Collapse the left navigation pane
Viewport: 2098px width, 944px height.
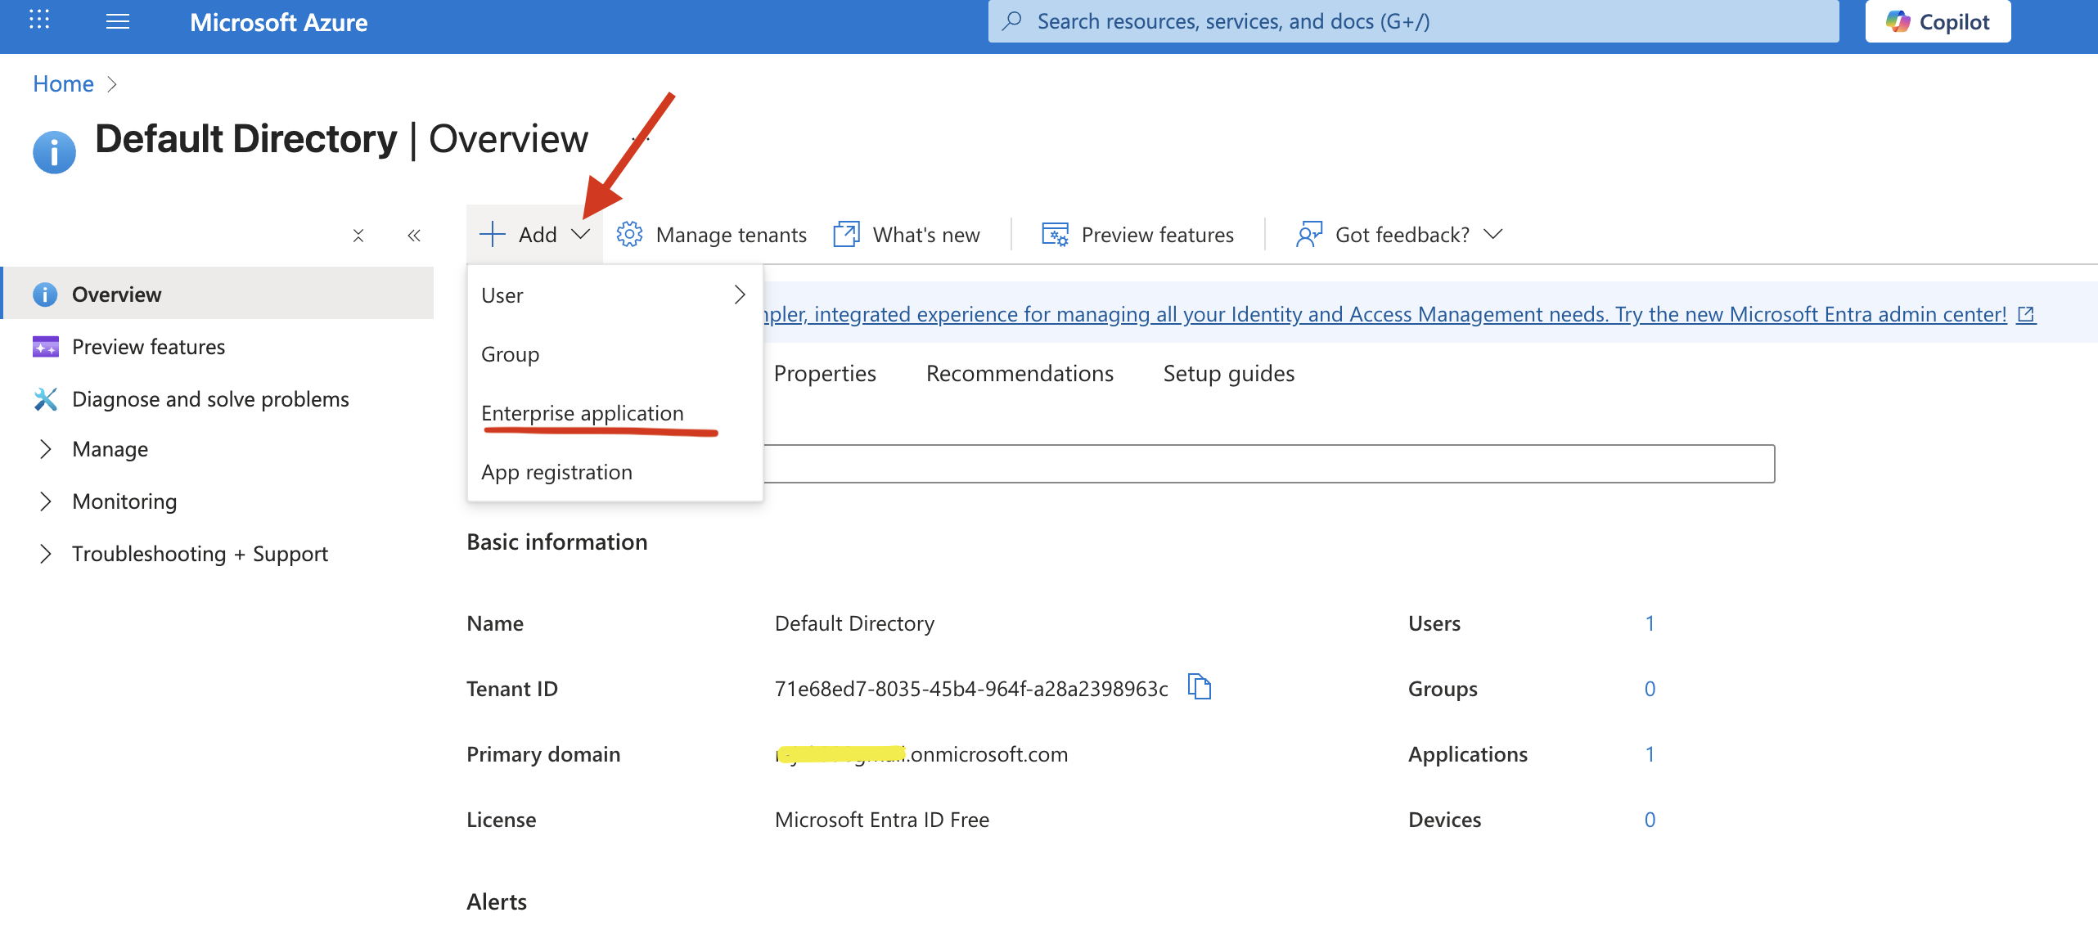(414, 236)
